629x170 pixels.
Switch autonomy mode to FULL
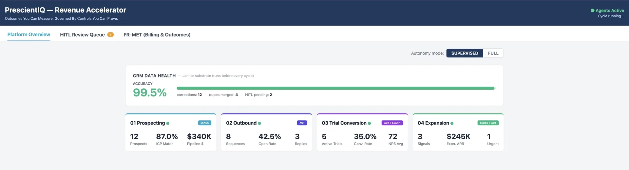[493, 53]
